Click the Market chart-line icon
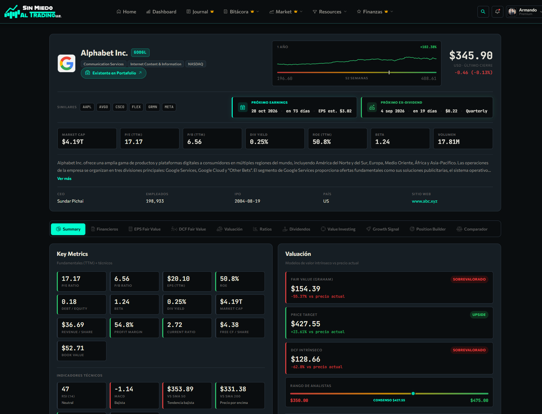542x414 pixels. (272, 12)
